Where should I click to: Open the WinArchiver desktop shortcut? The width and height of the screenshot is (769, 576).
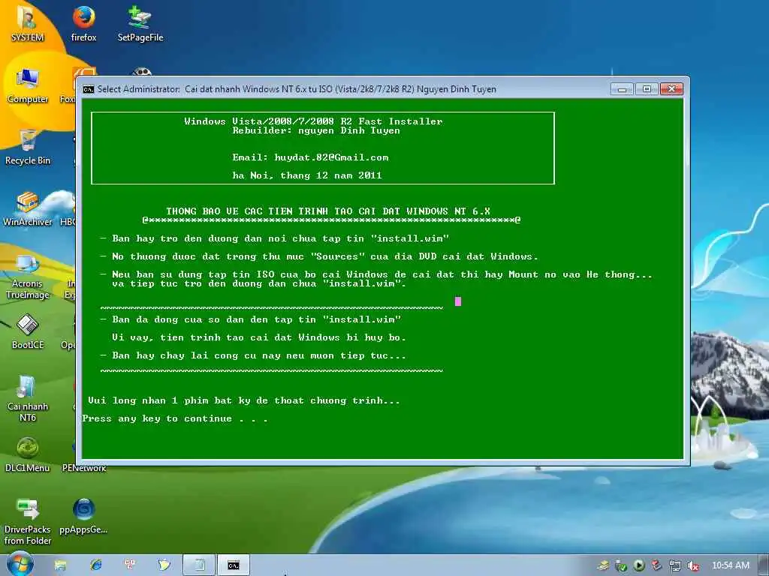point(28,208)
